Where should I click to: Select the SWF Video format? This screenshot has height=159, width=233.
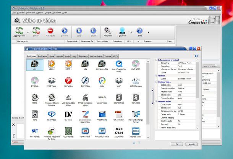85,82
